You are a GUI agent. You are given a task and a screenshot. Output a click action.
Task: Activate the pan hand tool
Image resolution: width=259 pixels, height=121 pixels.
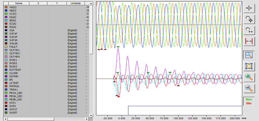coord(249,19)
